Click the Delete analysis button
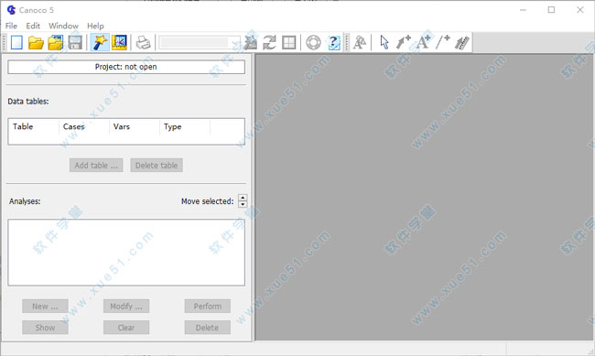 pos(207,328)
